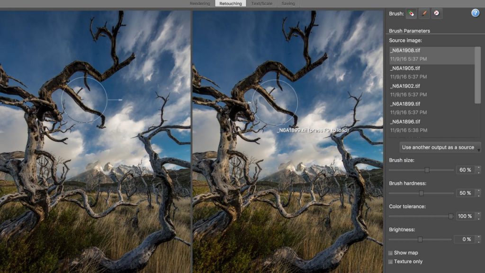Click the Color tolerance slider handle
The height and width of the screenshot is (273, 485).
click(x=451, y=216)
